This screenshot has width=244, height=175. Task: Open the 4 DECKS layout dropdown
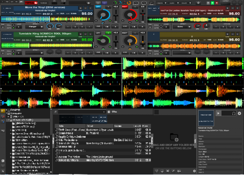(162, 3)
